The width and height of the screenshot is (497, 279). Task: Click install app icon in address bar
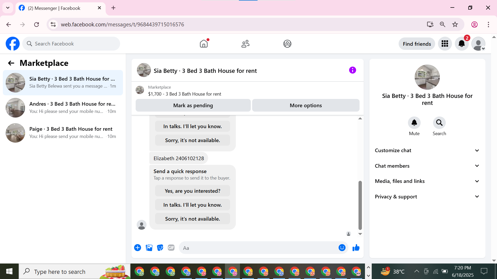(x=430, y=25)
